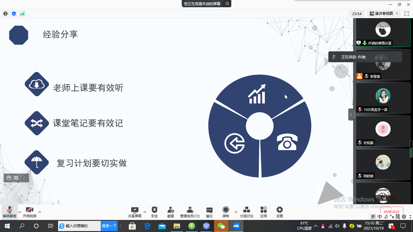The height and width of the screenshot is (232, 413).
Task: Open 管理成员(72) participants panel
Action: 190,212
